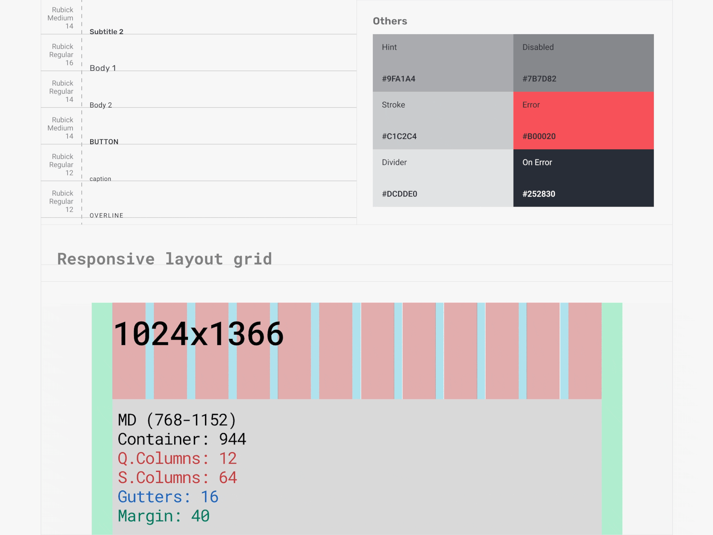Click the Body 1 text sample

coord(103,68)
